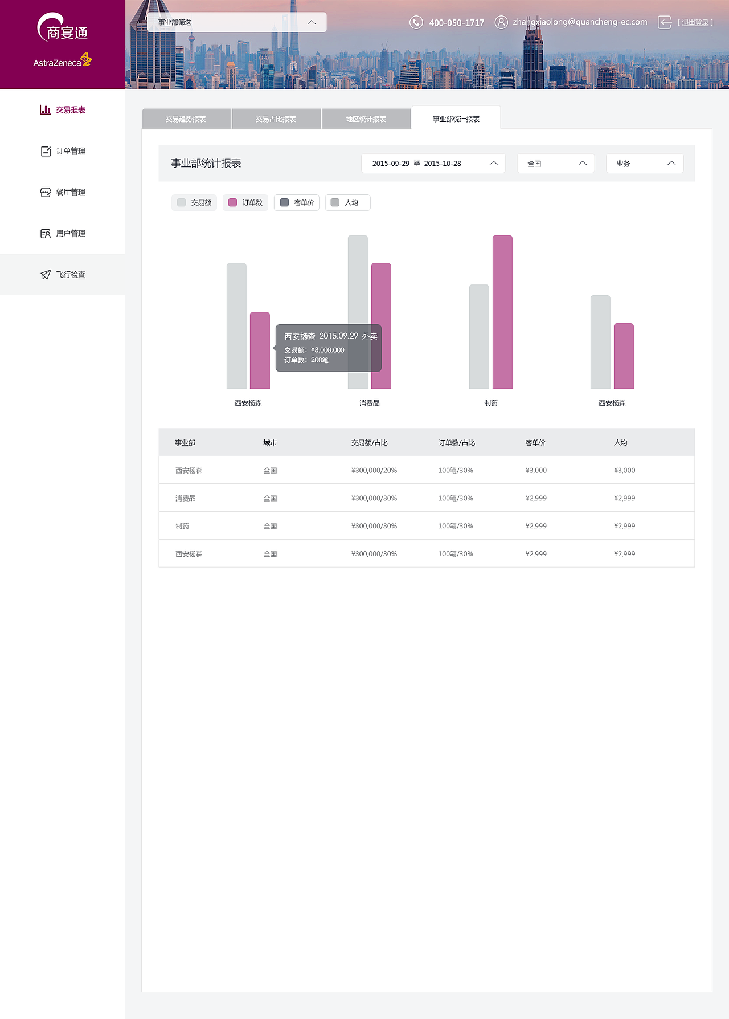This screenshot has height=1019, width=729.
Task: Click the 400-050-1717 phone number
Action: coord(457,23)
